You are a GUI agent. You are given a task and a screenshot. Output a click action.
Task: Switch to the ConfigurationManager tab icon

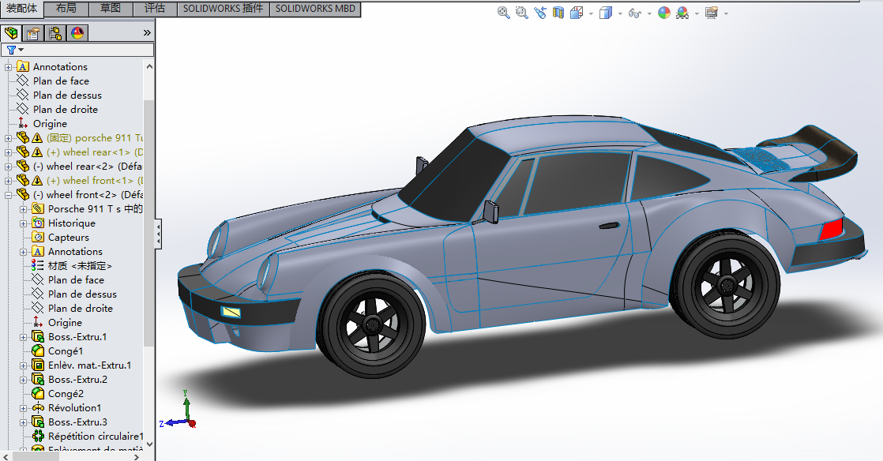[55, 33]
